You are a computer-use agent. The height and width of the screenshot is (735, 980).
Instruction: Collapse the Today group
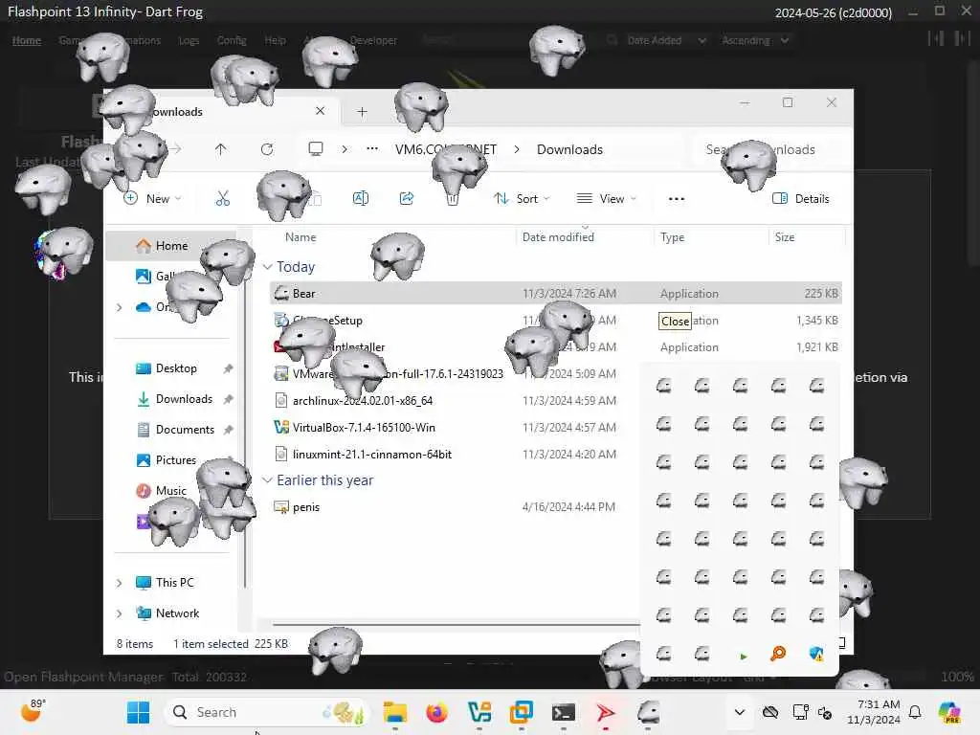[x=268, y=267]
